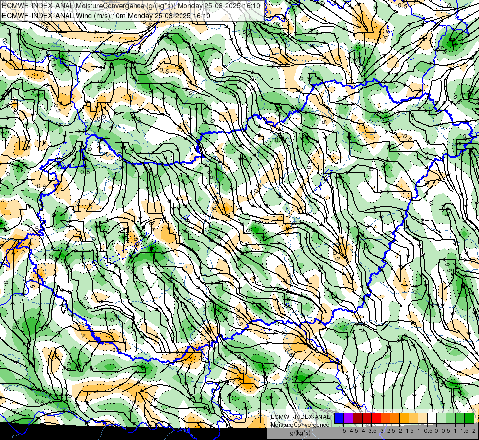Click the purple legend swatch

tap(348, 418)
